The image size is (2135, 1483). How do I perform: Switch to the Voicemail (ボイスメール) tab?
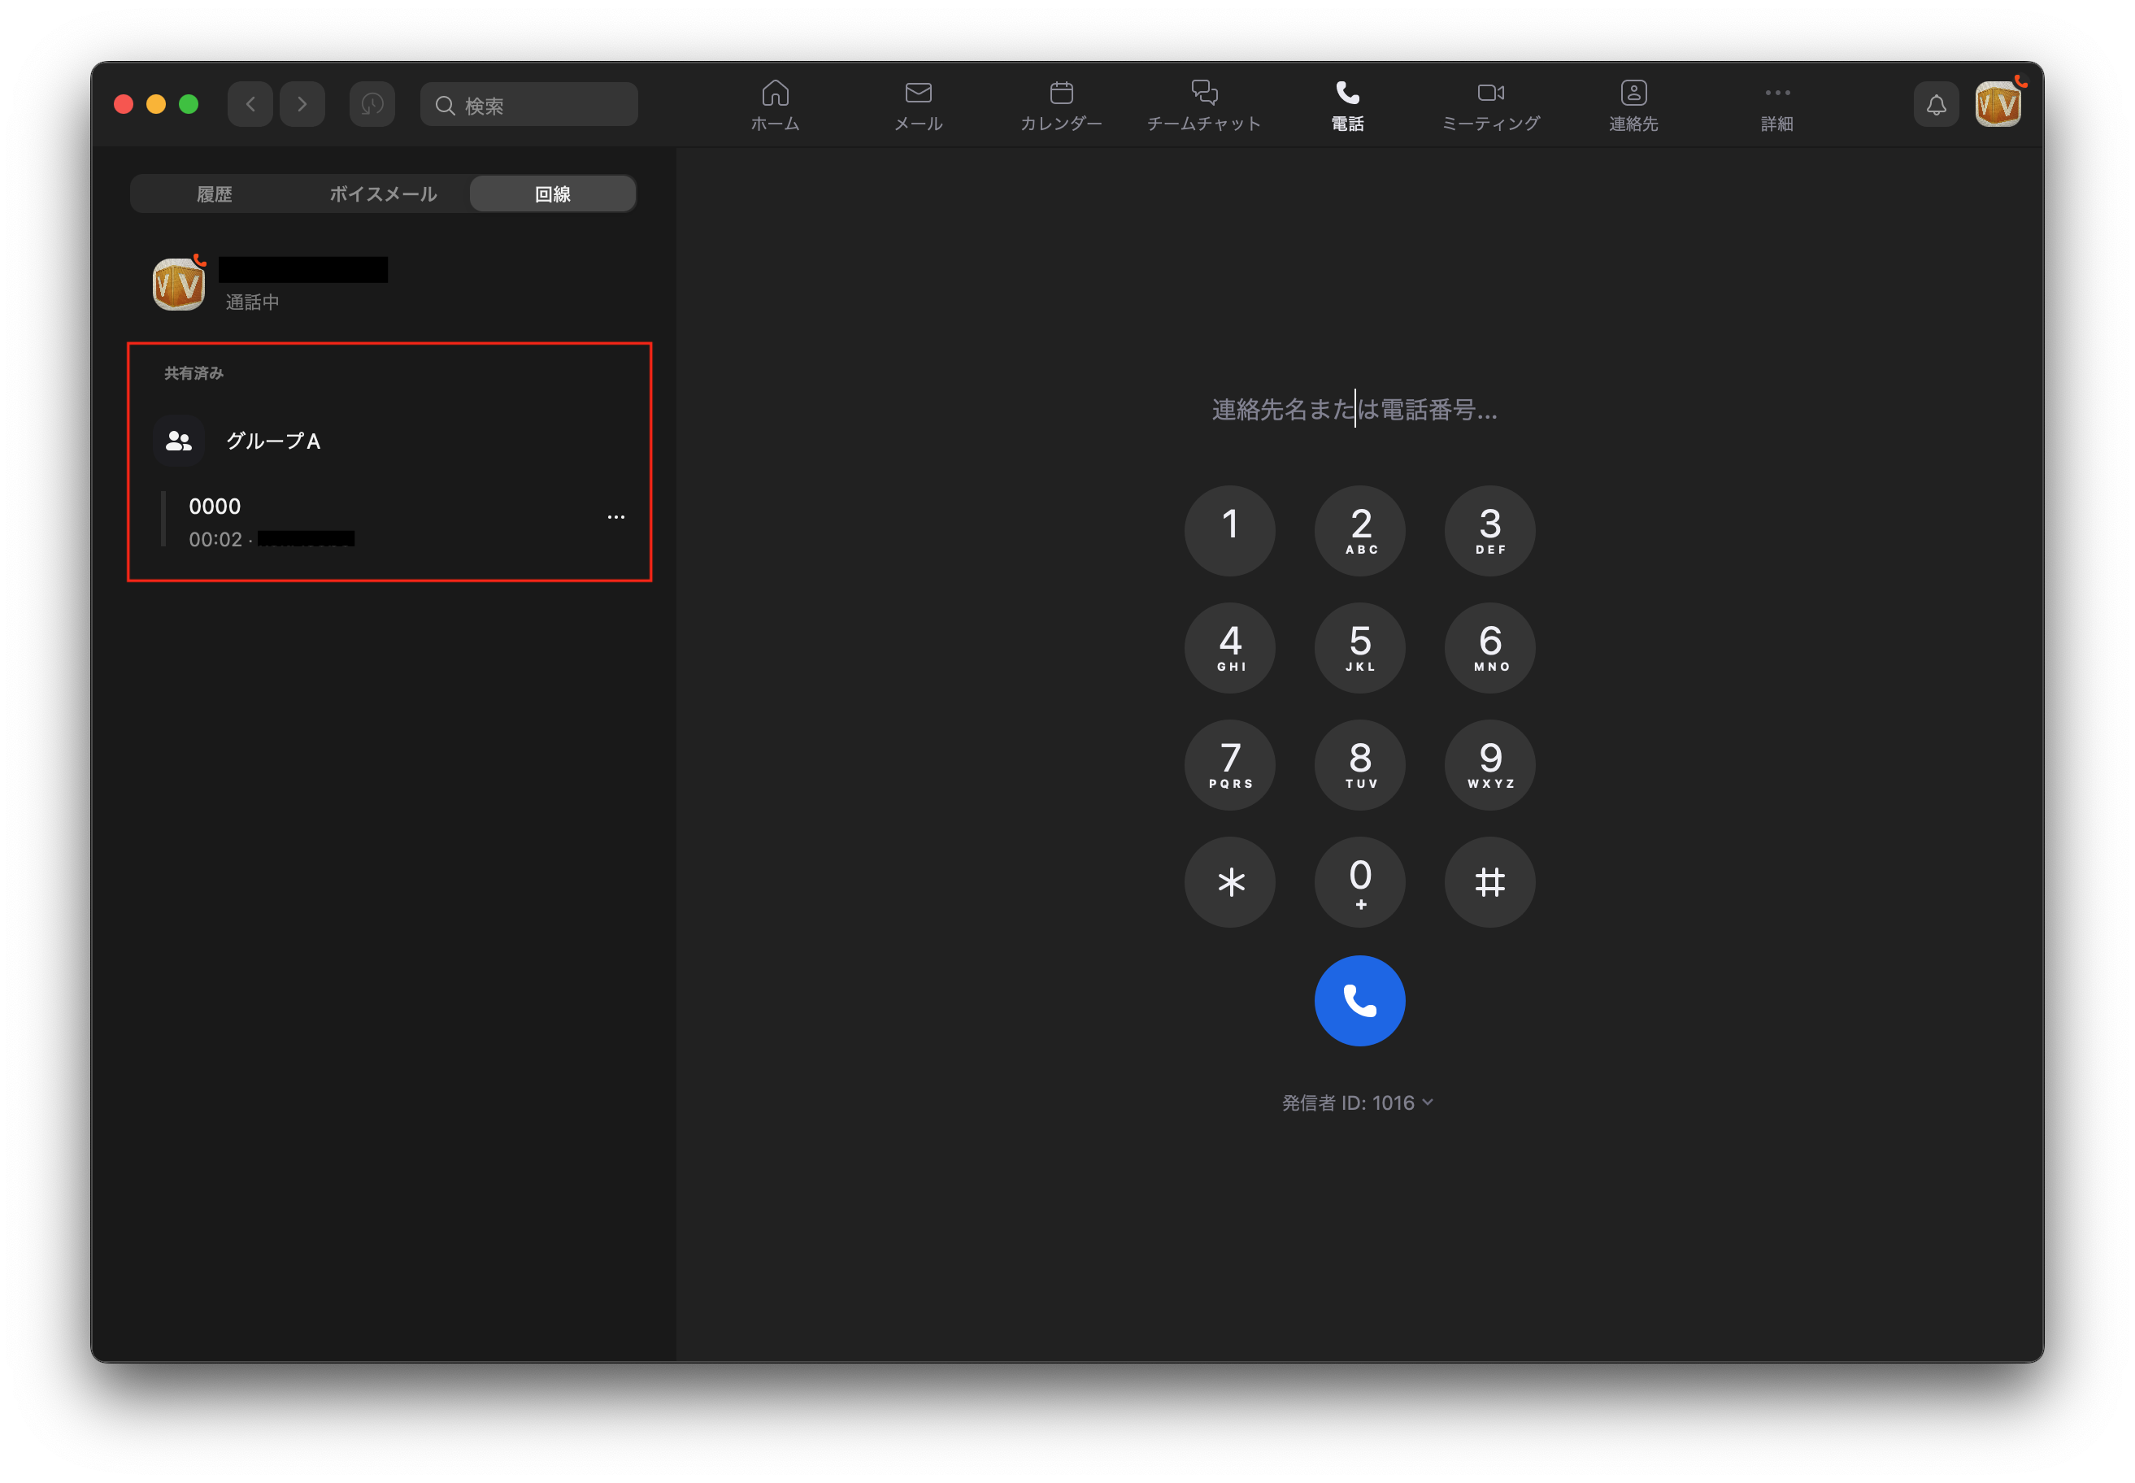coord(383,194)
